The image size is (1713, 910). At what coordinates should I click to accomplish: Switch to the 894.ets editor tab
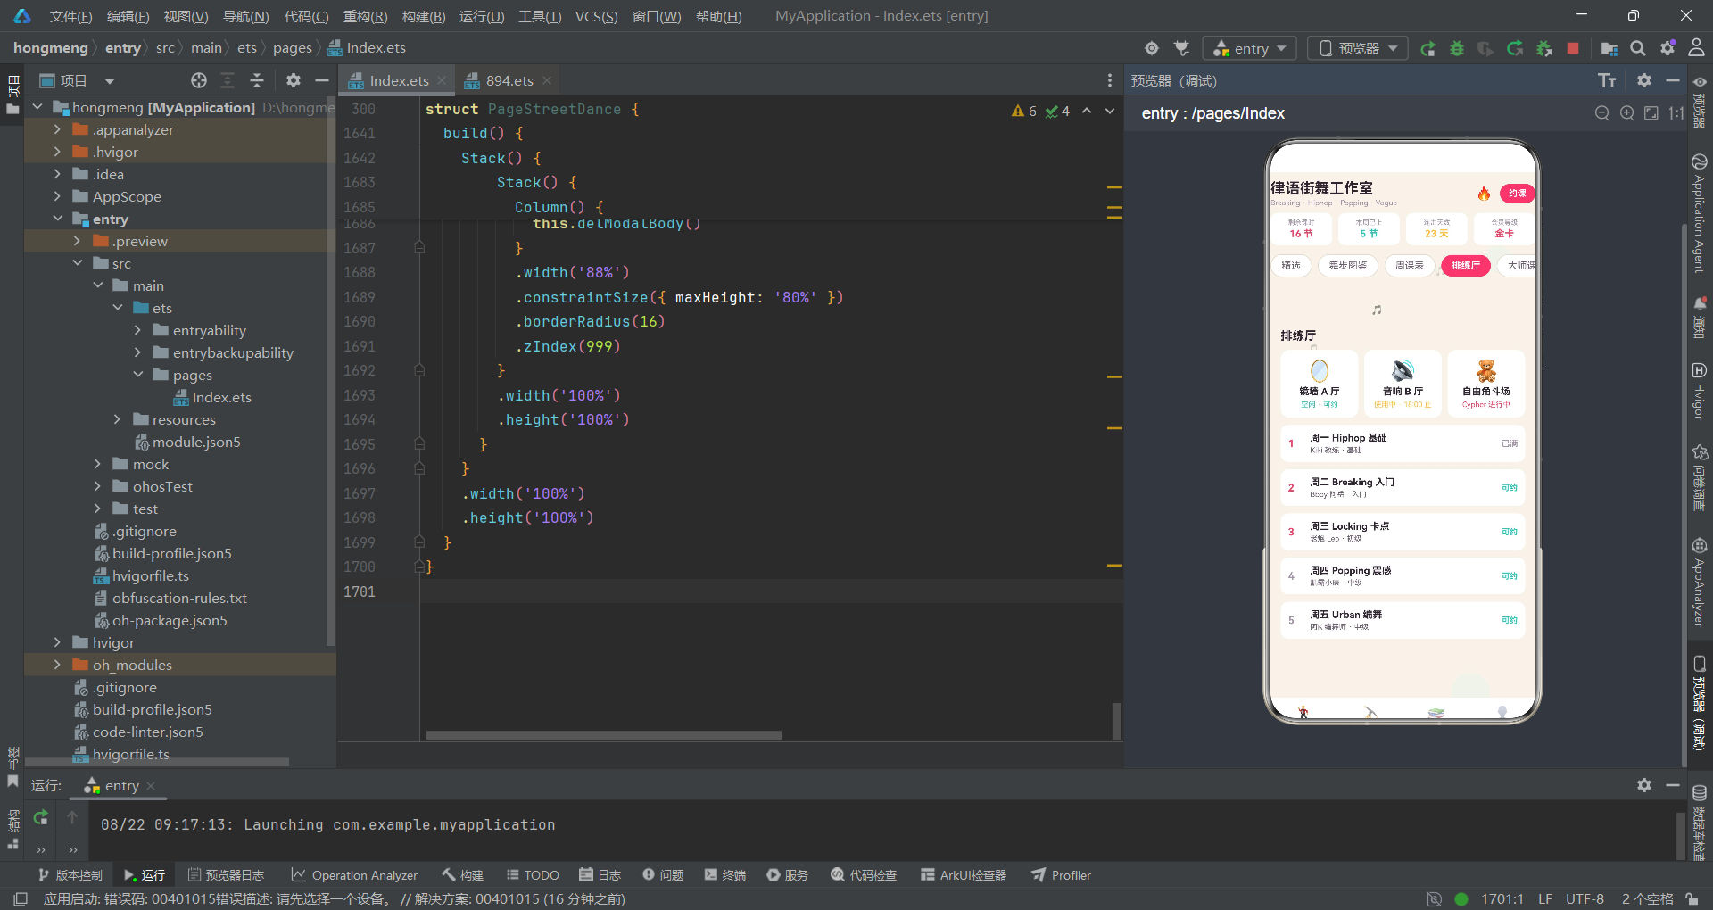(509, 80)
